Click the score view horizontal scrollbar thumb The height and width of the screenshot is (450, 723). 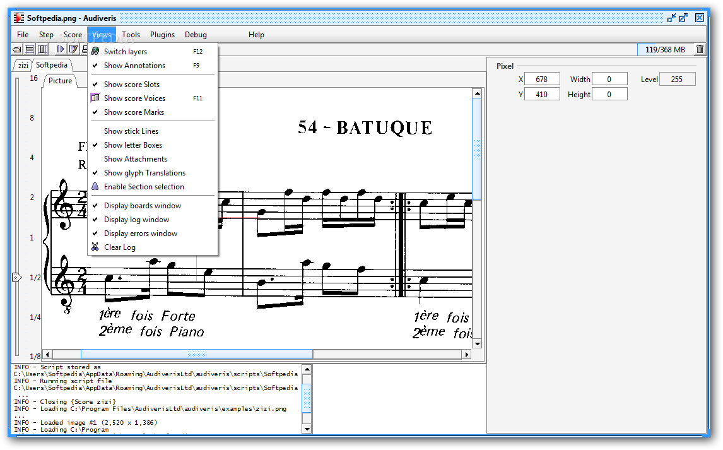(197, 354)
